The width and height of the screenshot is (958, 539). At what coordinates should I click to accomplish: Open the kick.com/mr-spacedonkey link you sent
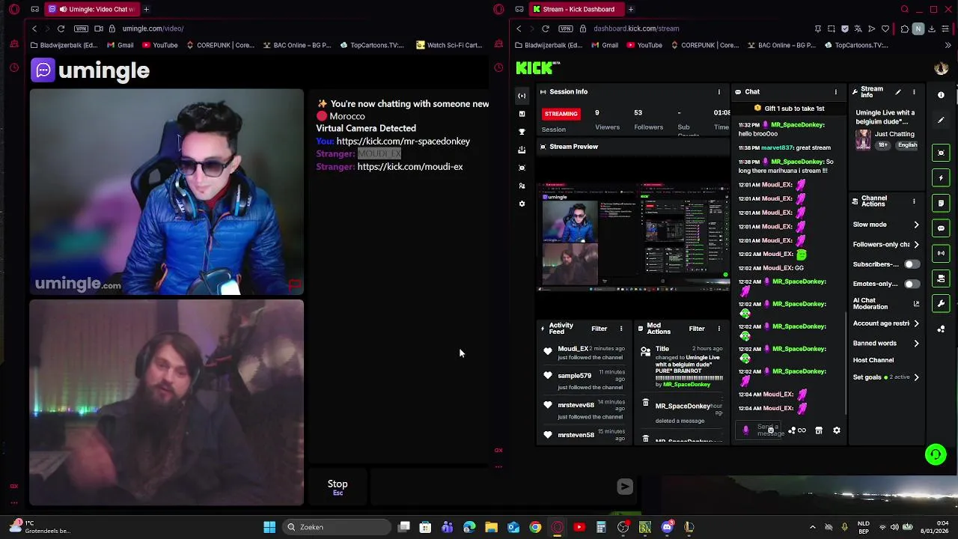coord(403,141)
